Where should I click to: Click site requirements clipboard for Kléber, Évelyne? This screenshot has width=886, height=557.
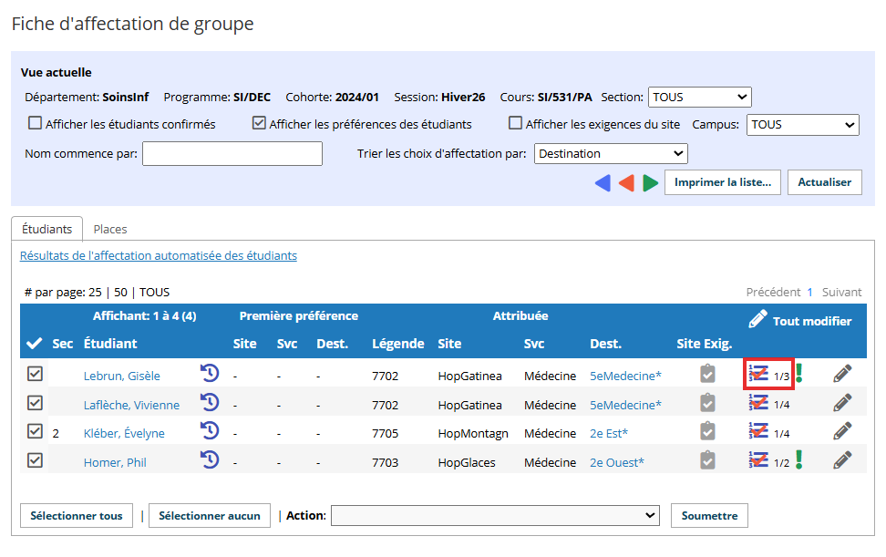coord(707,431)
